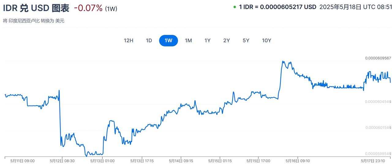The width and height of the screenshot is (392, 165).
Task: Select the 5月13日 01:00 time marker
Action: (x=102, y=161)
